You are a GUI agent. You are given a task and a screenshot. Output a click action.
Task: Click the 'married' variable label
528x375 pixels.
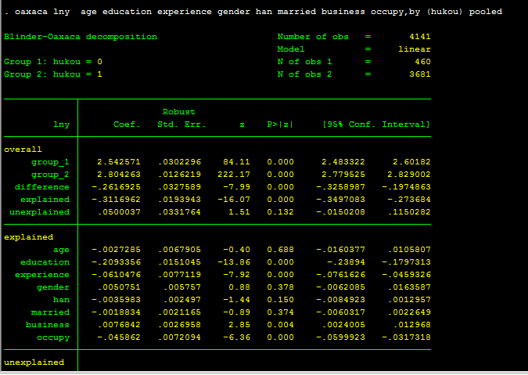point(51,312)
